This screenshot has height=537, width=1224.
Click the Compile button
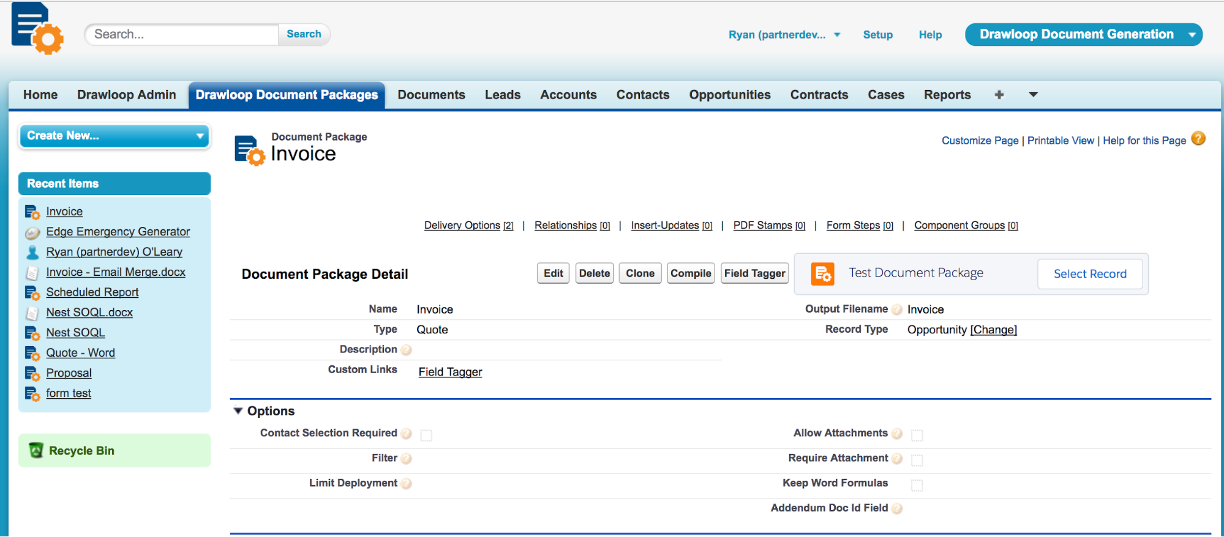[x=690, y=273]
